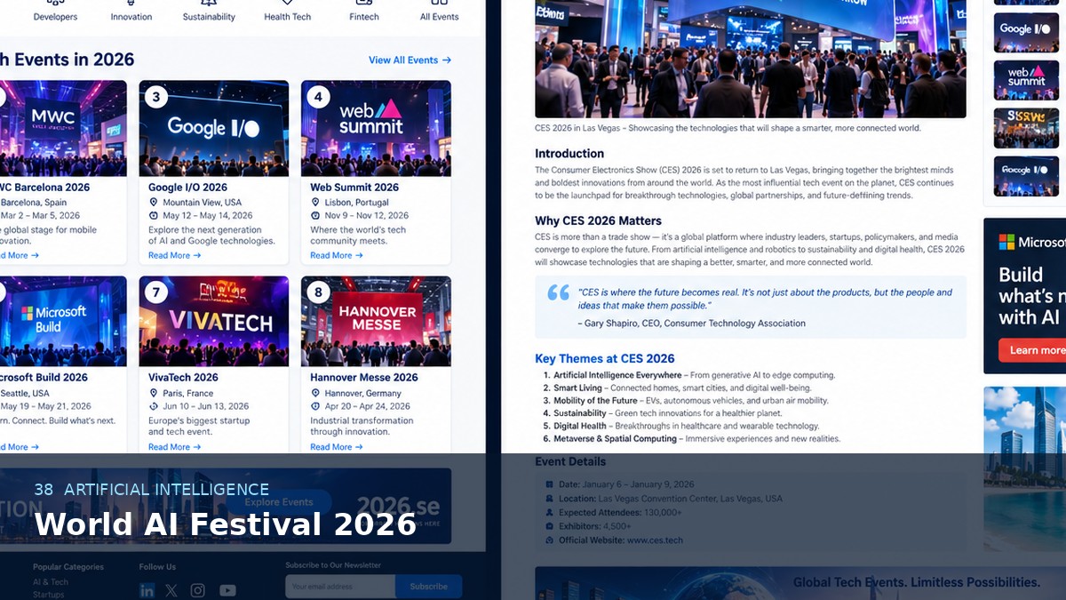Click the number 8 badge on Hannover Messe card
This screenshot has width=1066, height=600.
click(x=318, y=292)
